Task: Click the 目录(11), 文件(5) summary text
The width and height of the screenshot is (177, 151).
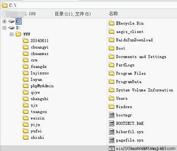Action: tap(73, 14)
